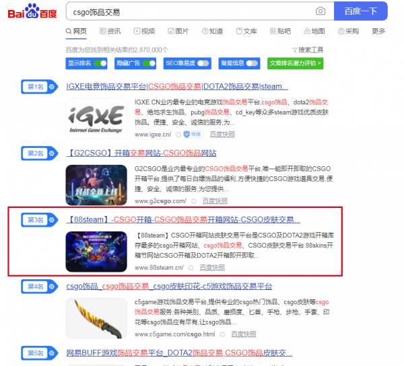
Task: Toggle the 显示排名 switch
Action: click(100, 63)
